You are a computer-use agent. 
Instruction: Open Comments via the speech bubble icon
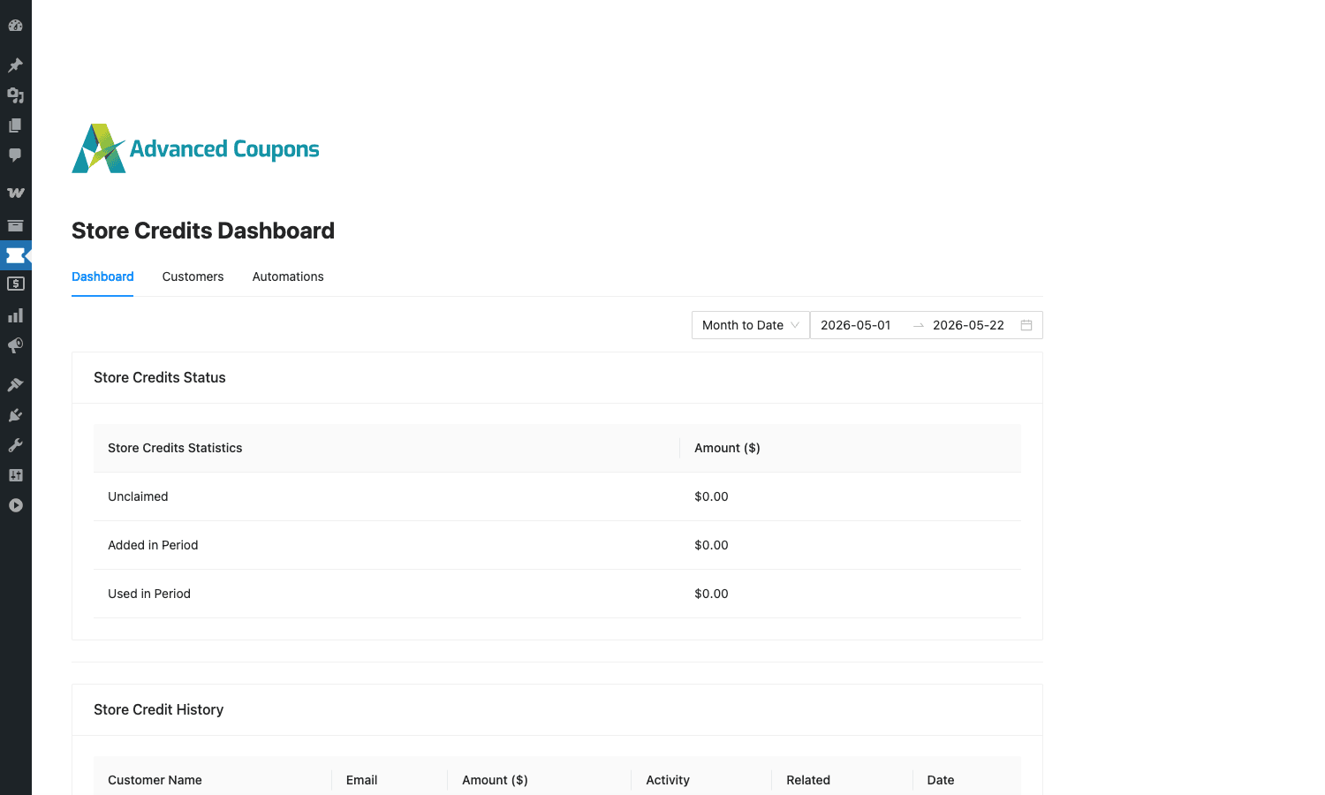click(x=15, y=155)
